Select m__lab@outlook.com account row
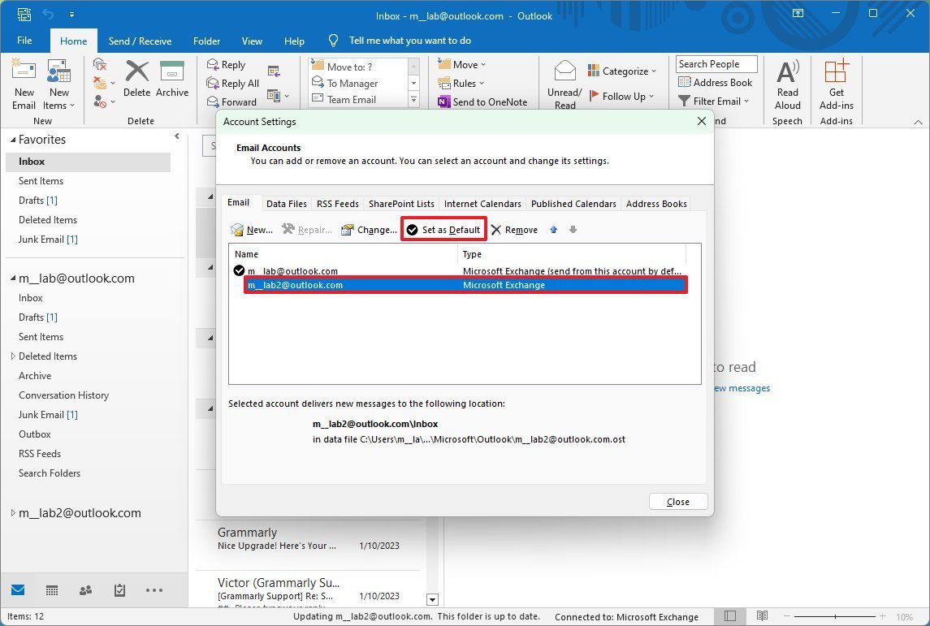Viewport: 930px width, 626px height. tap(460, 271)
